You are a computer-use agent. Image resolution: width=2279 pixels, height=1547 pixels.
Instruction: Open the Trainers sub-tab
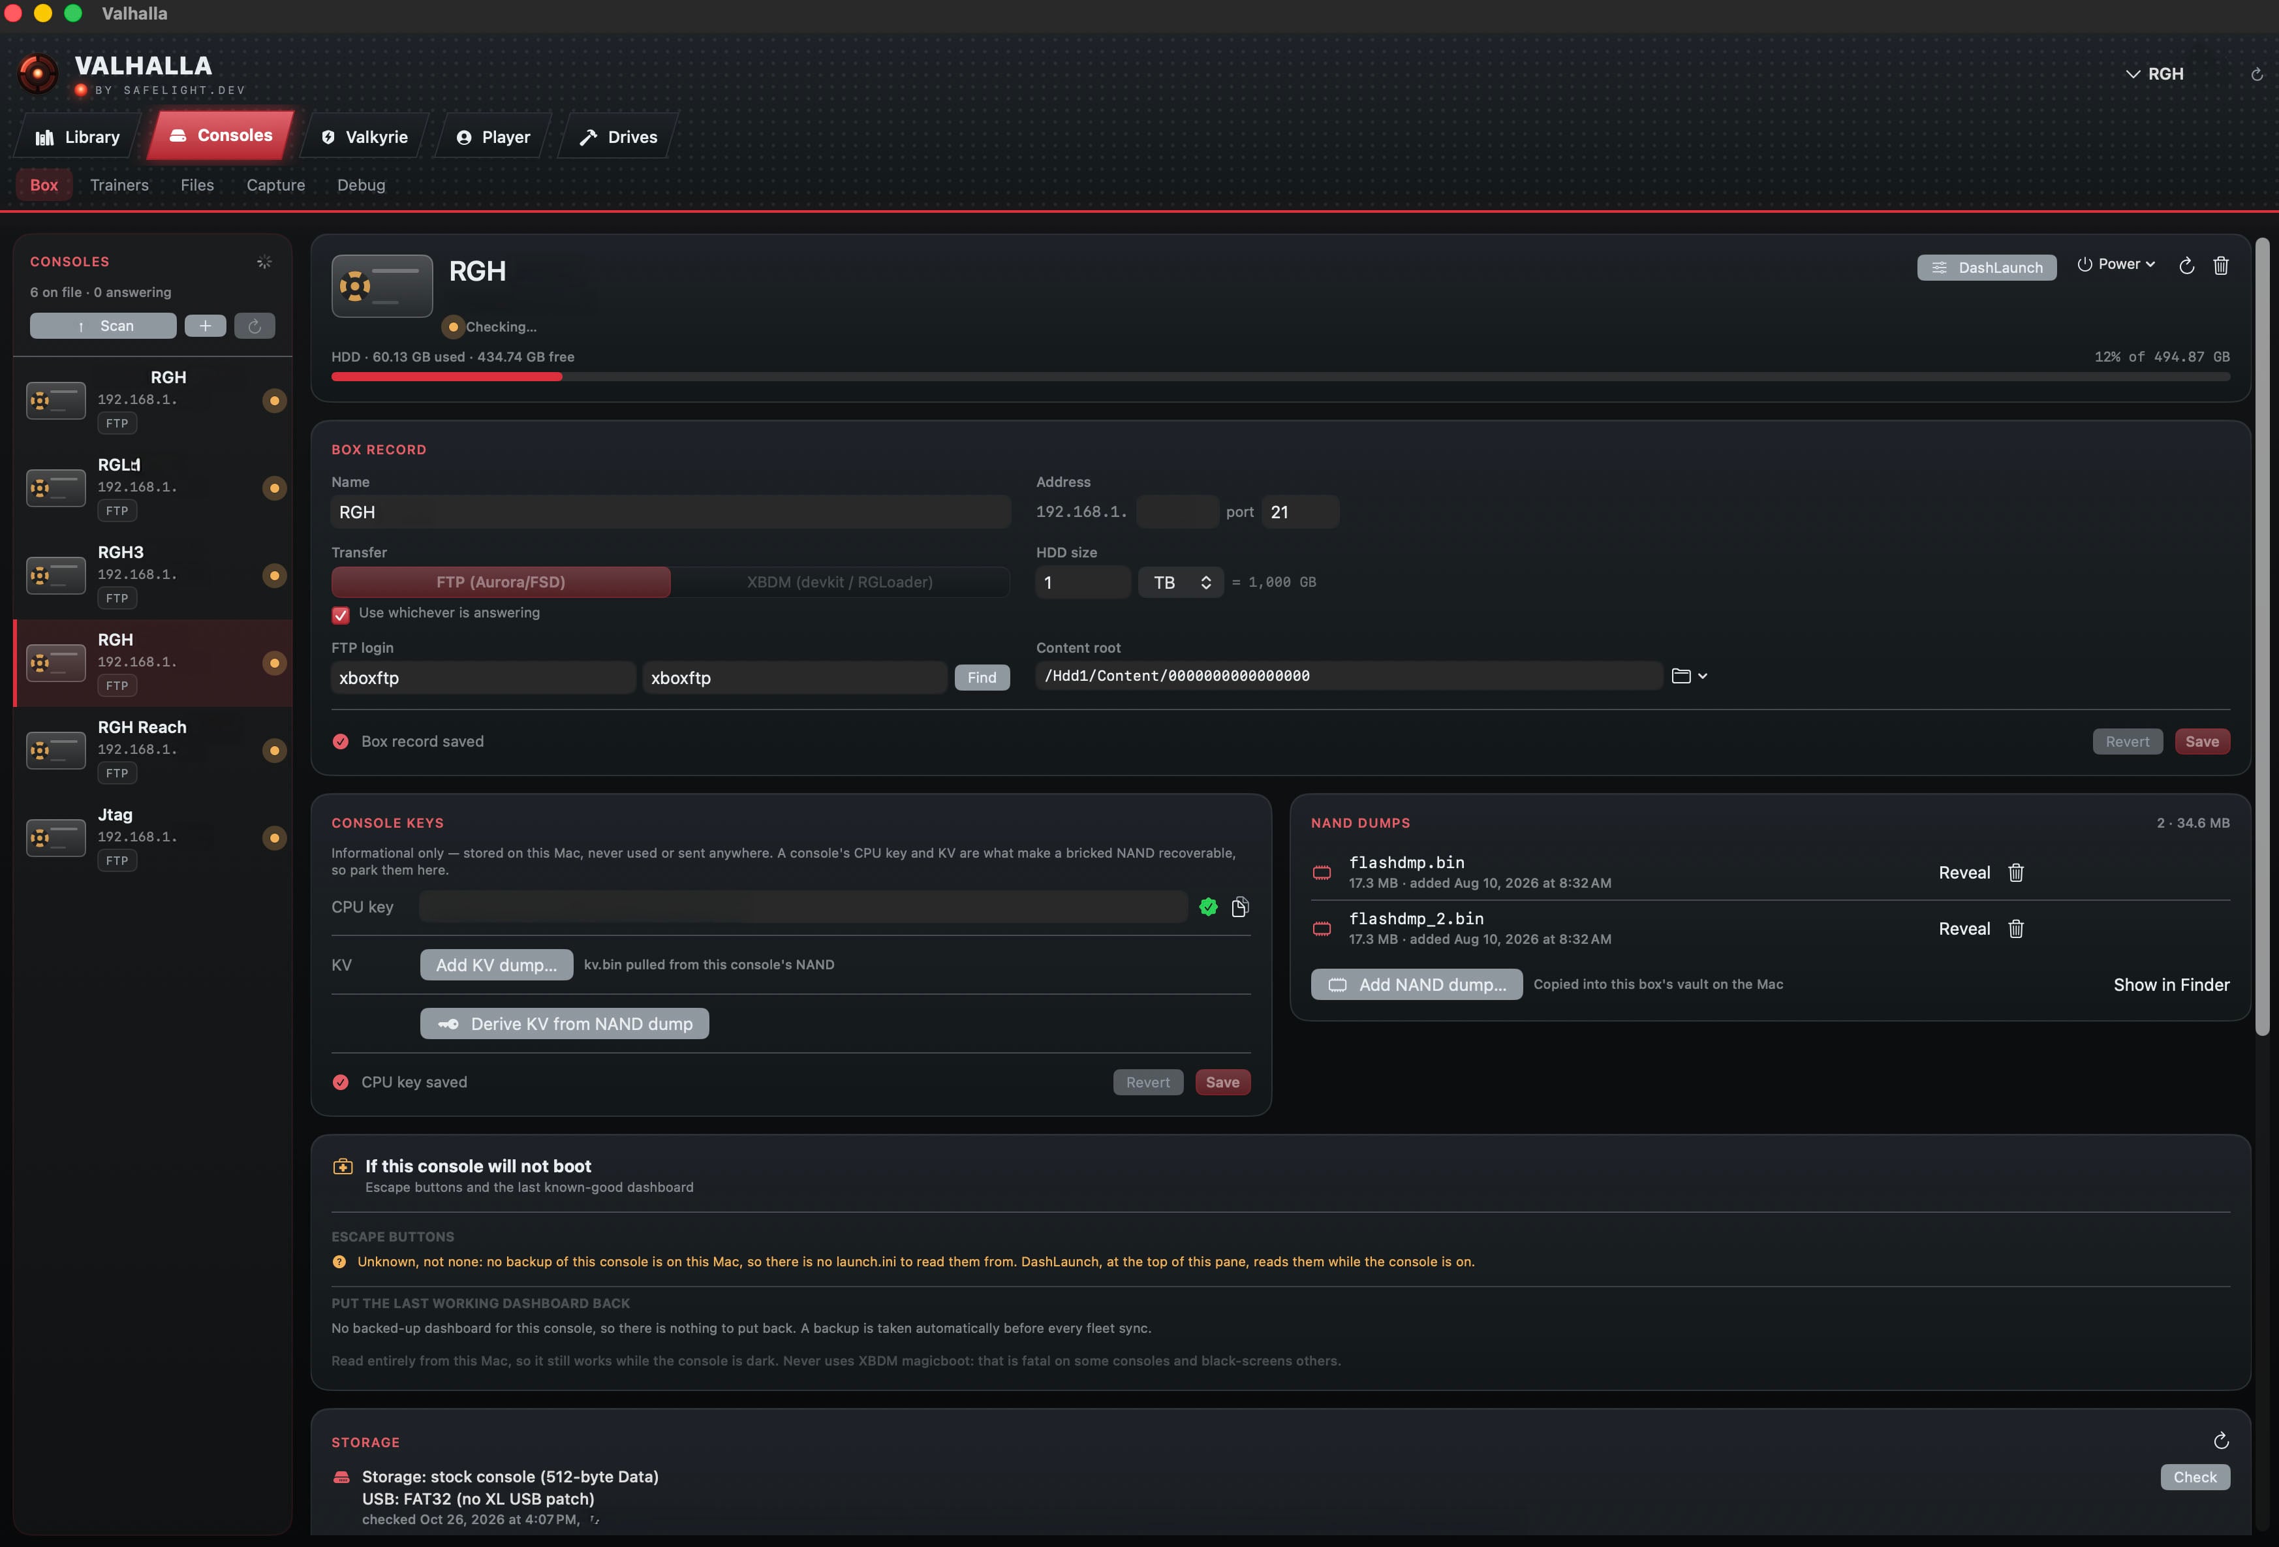click(x=119, y=185)
